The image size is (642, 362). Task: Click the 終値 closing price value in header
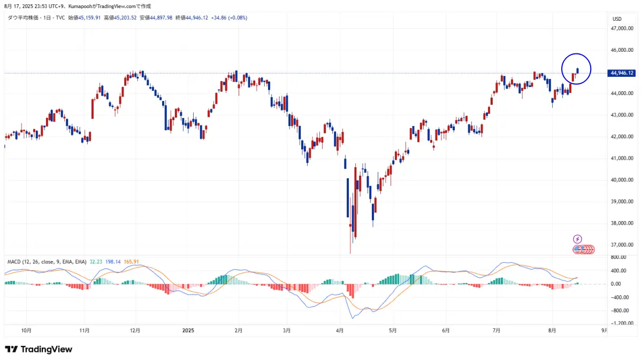coord(197,18)
